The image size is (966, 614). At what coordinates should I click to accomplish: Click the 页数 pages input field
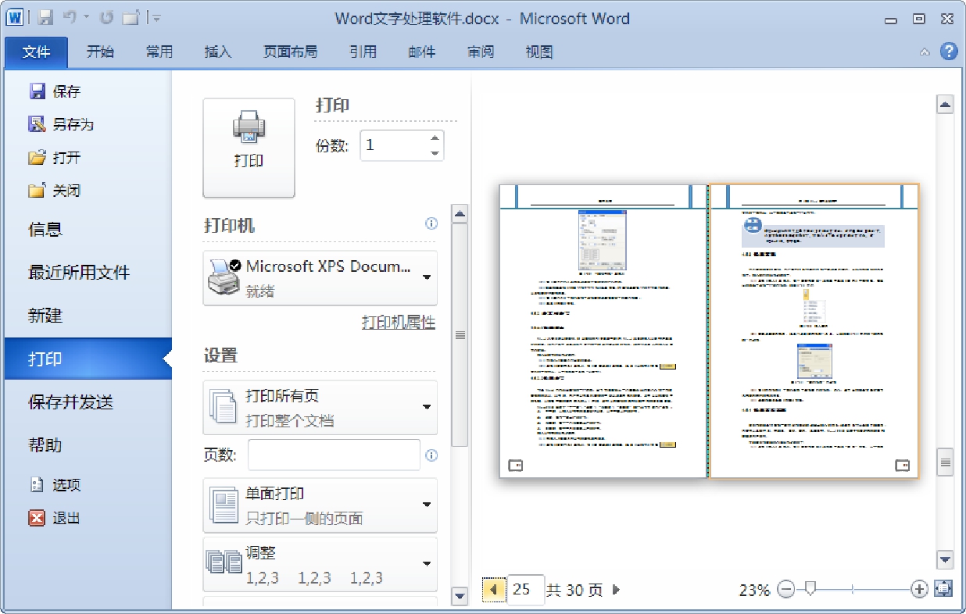(334, 455)
